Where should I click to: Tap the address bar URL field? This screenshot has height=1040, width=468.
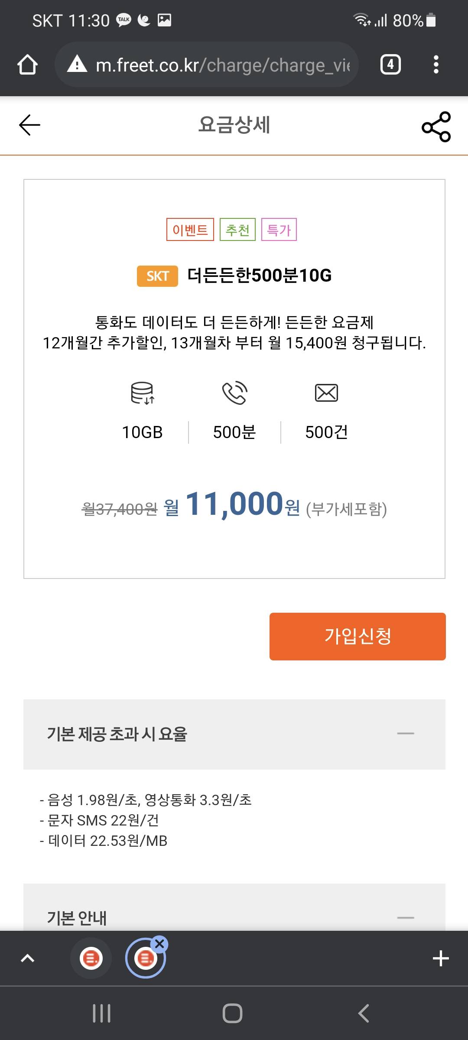(x=221, y=65)
